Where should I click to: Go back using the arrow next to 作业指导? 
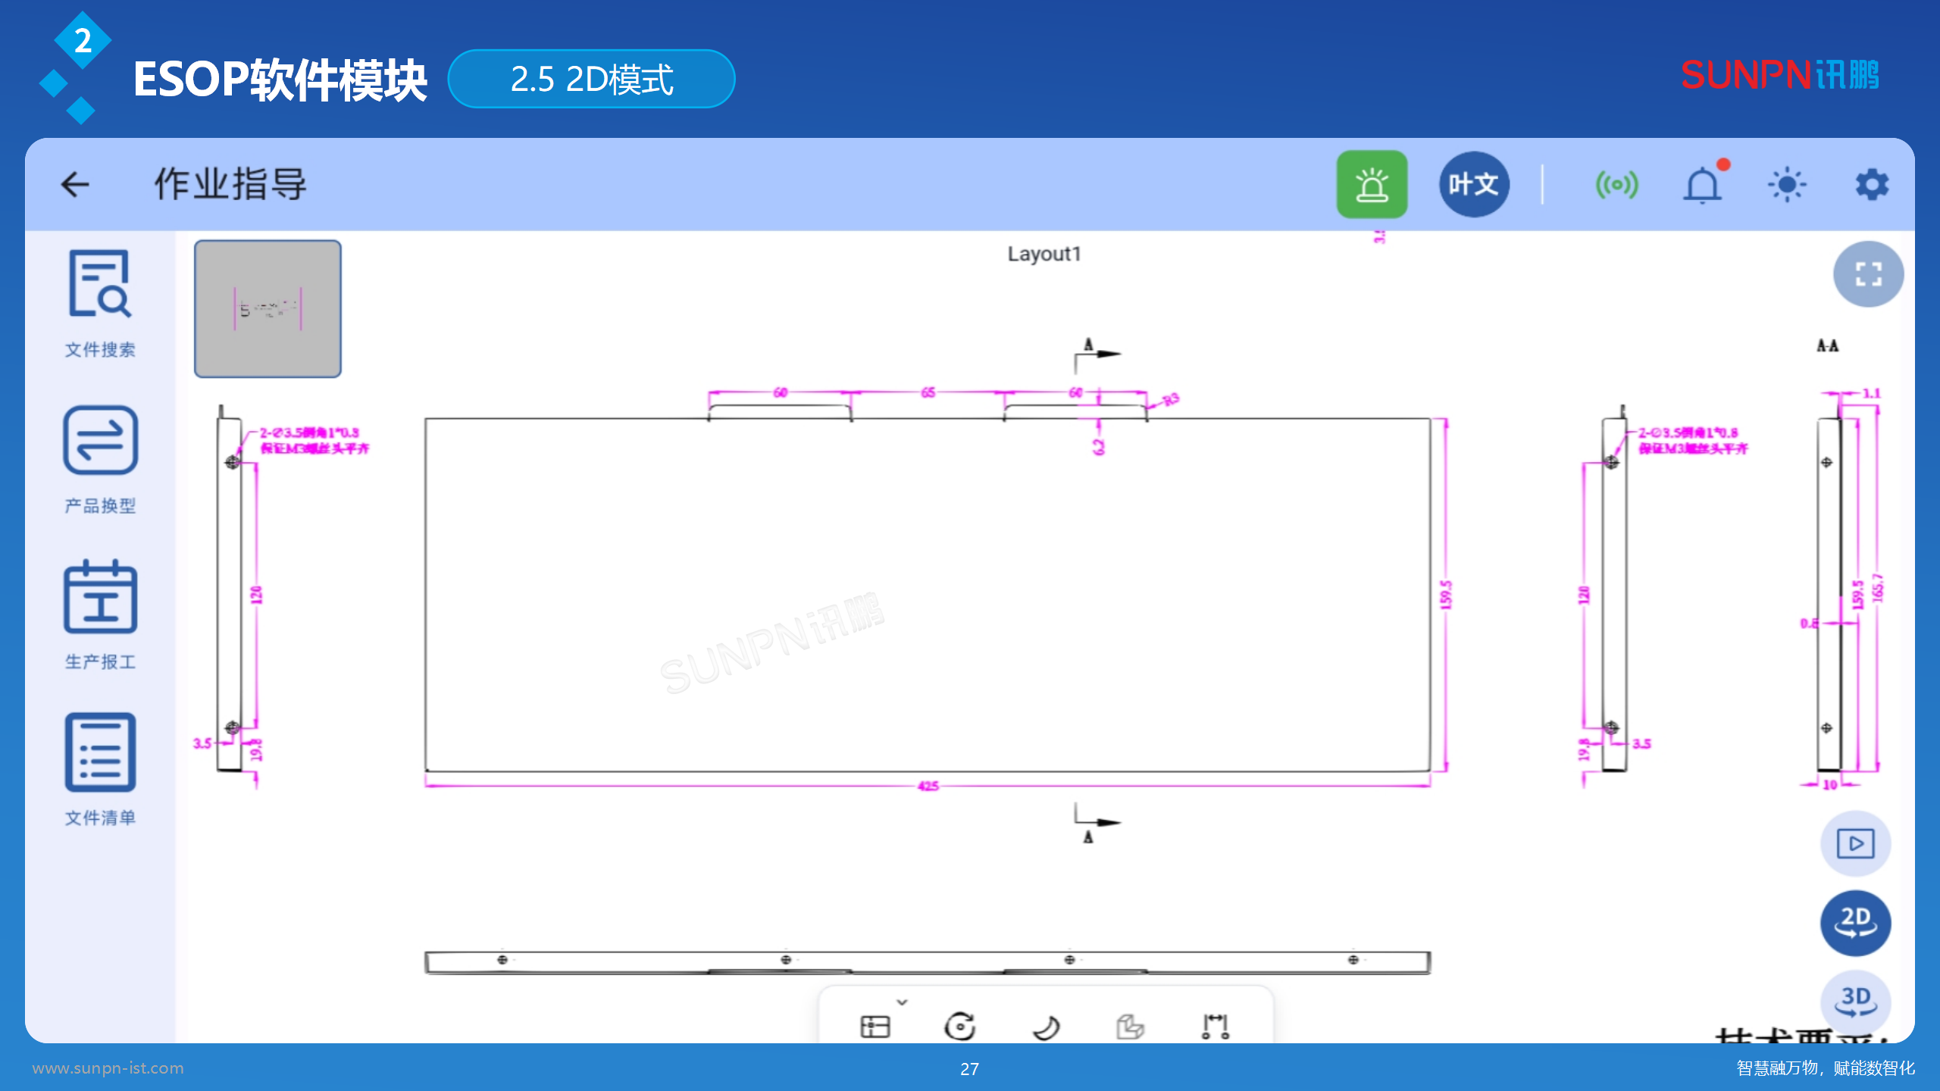74,184
